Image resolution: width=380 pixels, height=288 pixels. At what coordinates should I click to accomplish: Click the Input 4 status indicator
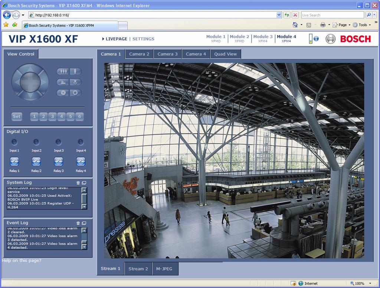[81, 142]
